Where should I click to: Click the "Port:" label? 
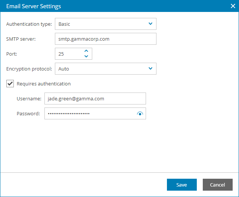tap(12, 54)
